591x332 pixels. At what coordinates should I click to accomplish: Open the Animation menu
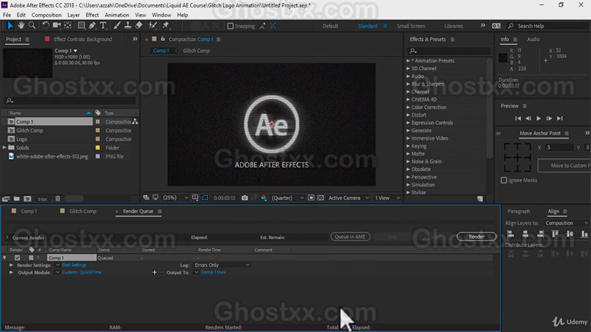(117, 15)
